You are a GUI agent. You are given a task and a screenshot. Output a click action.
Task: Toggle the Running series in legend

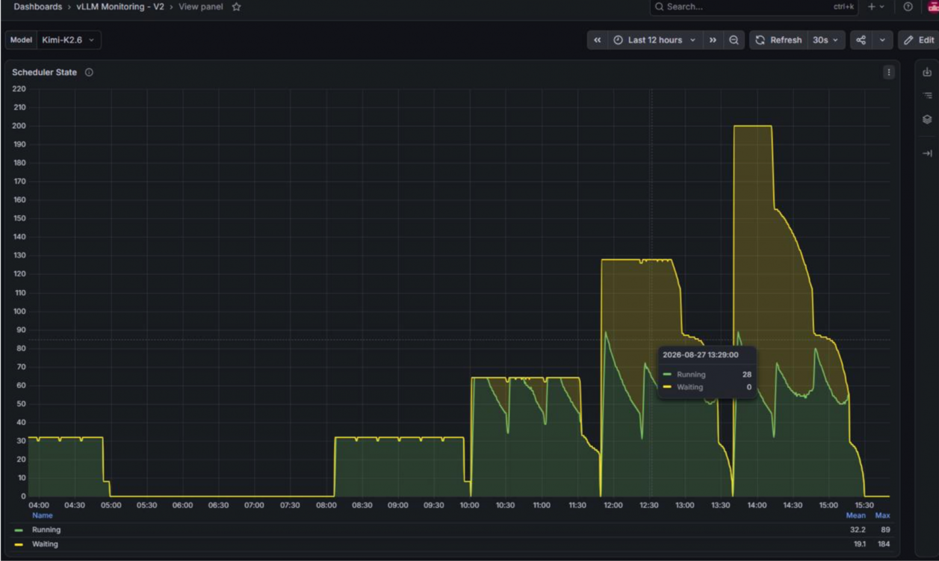pos(46,530)
